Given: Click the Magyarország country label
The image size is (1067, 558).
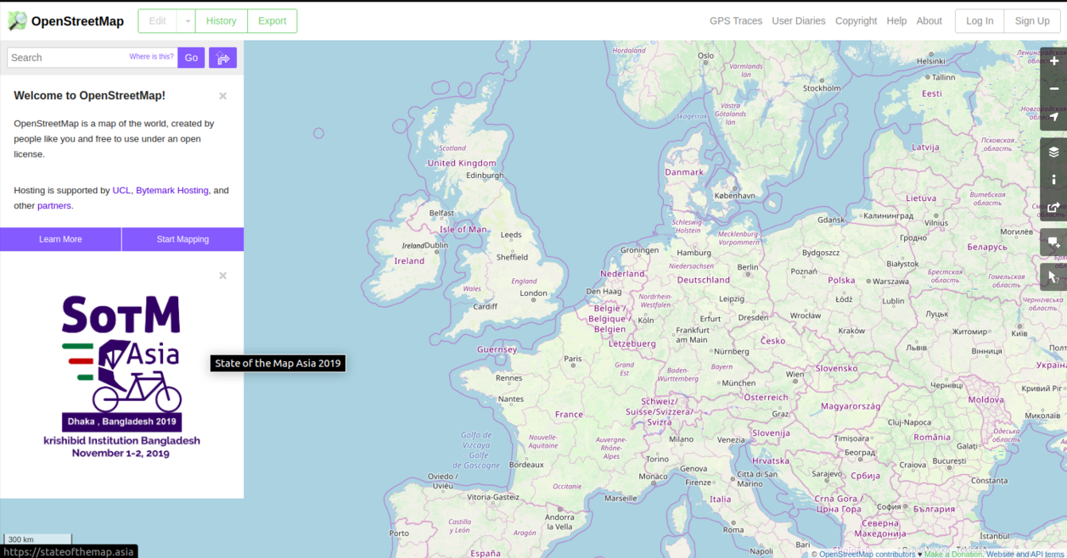Looking at the screenshot, I should [x=851, y=406].
